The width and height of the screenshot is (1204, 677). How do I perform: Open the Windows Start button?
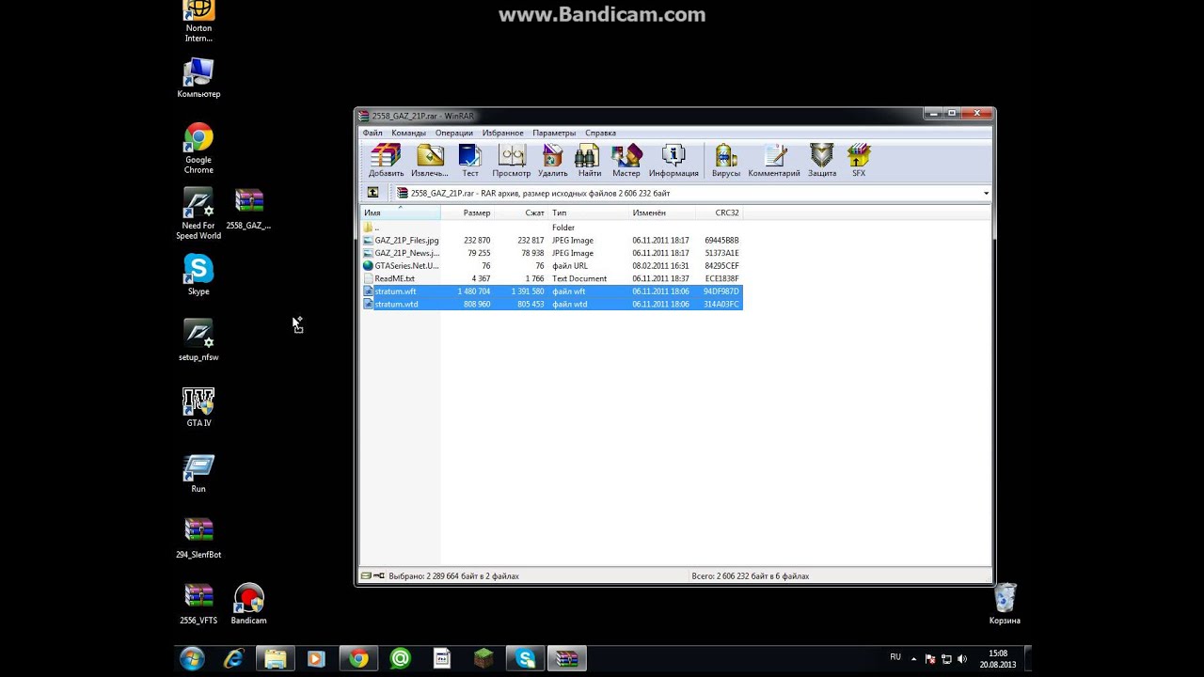(x=192, y=658)
